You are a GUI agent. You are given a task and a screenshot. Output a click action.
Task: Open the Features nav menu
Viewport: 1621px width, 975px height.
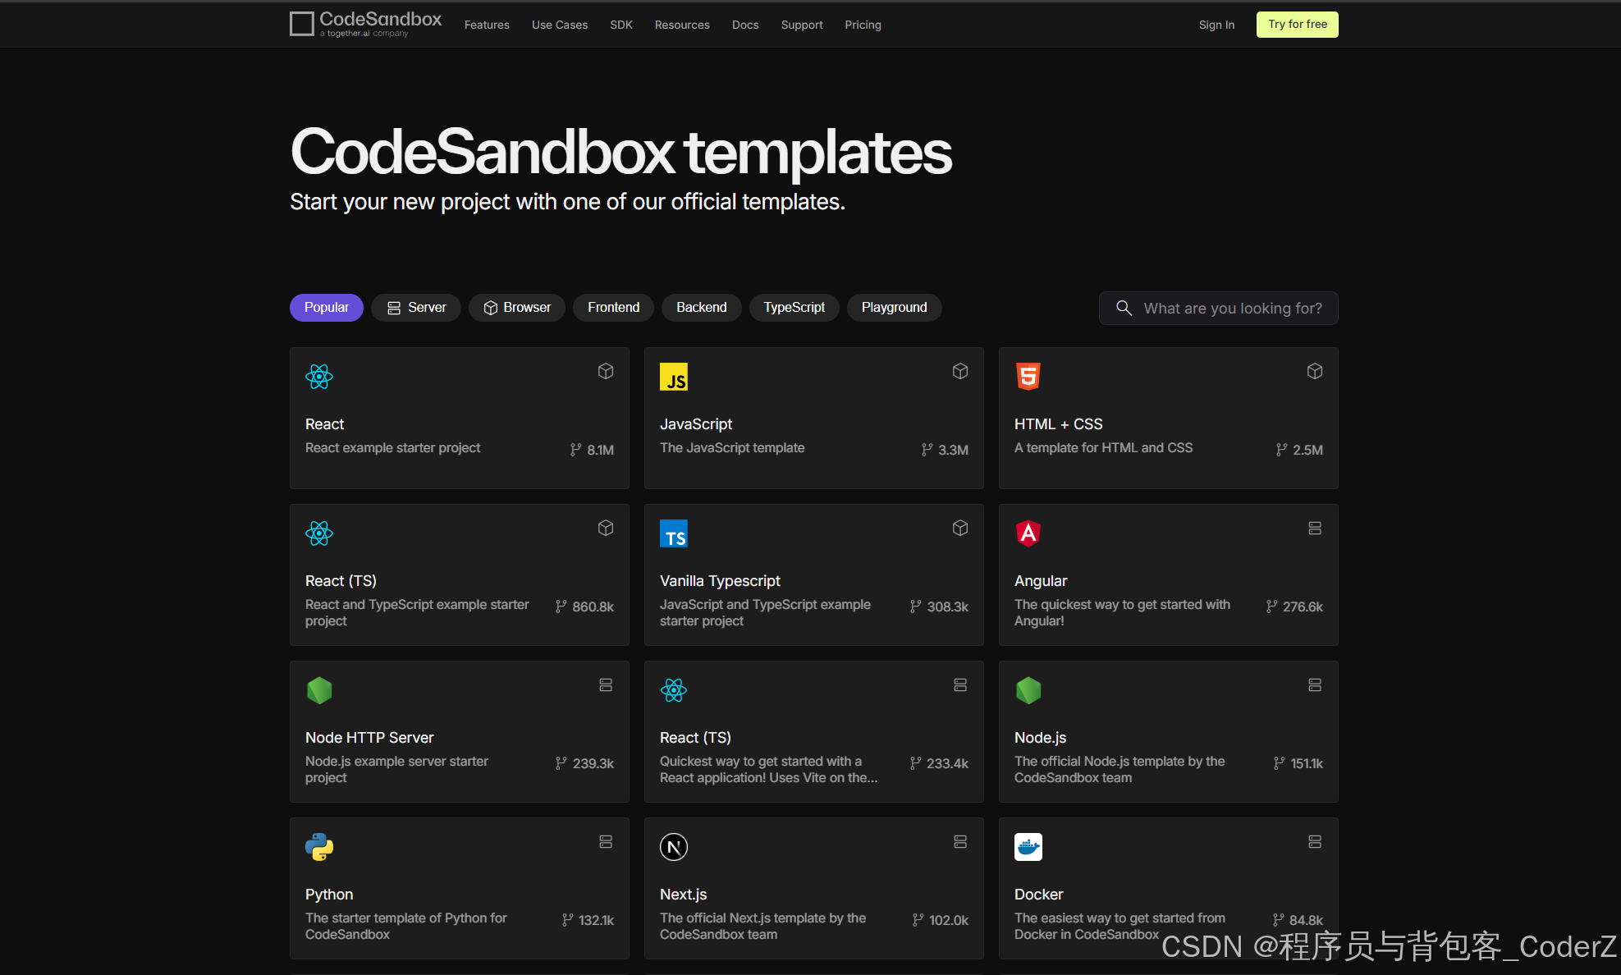coord(487,25)
